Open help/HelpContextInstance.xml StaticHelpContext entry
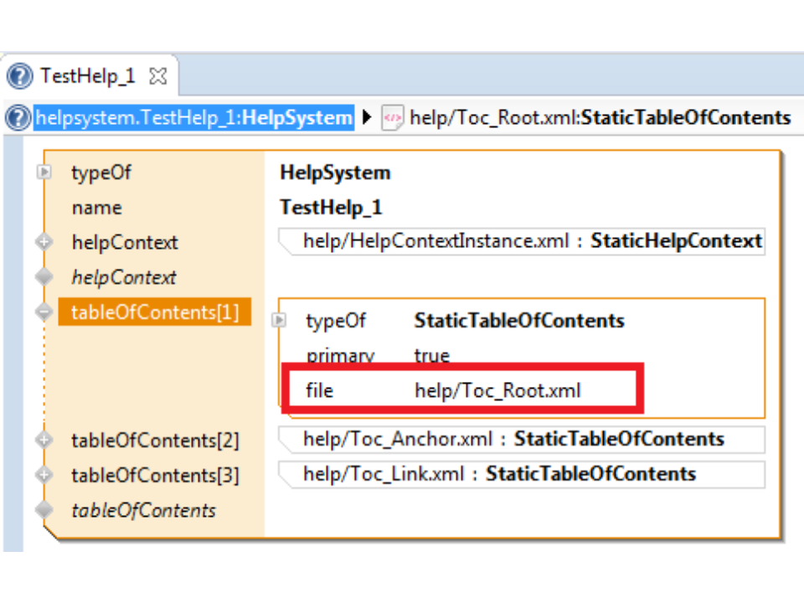This screenshot has height=603, width=804. tap(532, 242)
